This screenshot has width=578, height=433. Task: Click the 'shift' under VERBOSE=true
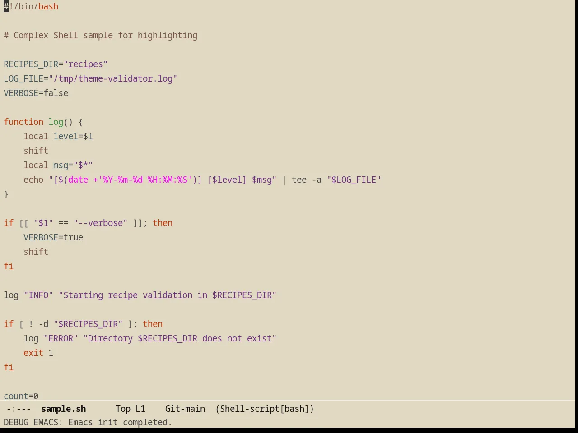click(36, 252)
